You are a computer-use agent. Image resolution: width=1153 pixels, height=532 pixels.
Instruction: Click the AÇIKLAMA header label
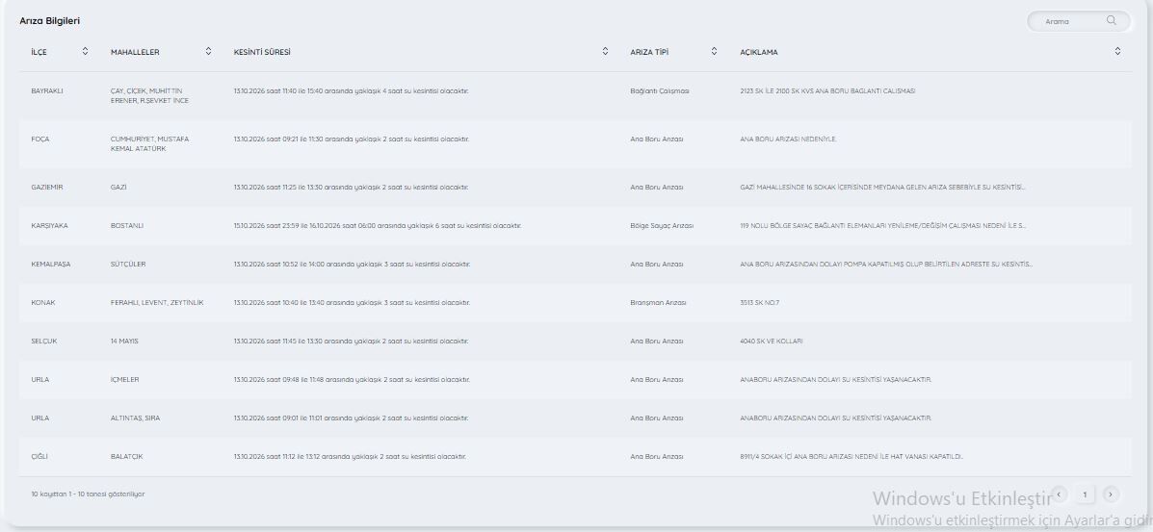click(x=759, y=52)
